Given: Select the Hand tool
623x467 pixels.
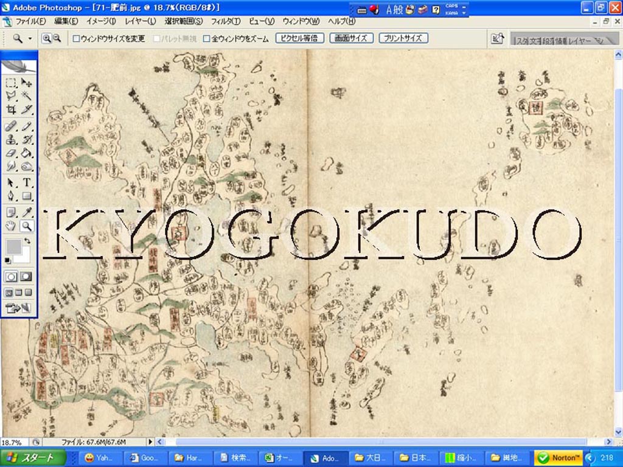Looking at the screenshot, I should (11, 226).
